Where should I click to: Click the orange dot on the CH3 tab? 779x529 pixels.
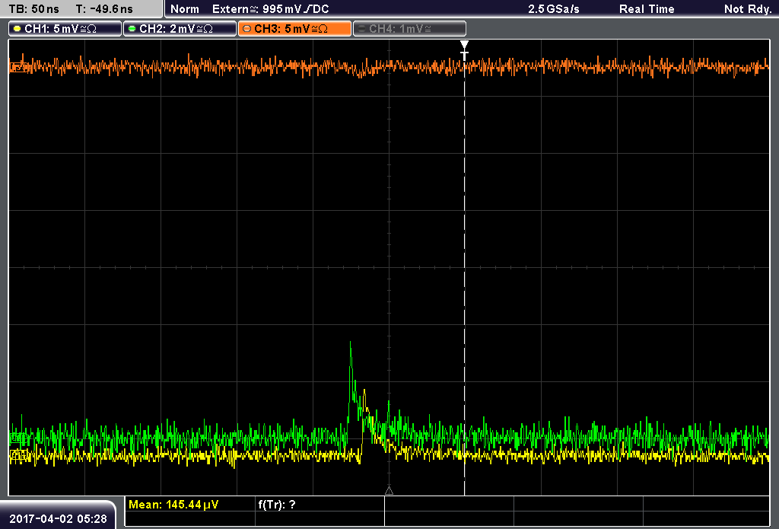point(247,29)
